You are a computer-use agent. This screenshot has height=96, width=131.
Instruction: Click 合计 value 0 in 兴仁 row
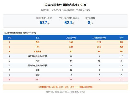tap(122, 79)
